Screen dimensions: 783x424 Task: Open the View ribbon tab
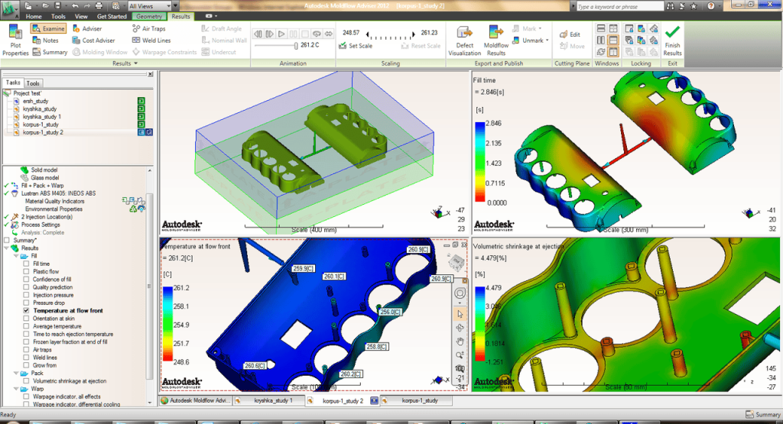pyautogui.click(x=81, y=17)
